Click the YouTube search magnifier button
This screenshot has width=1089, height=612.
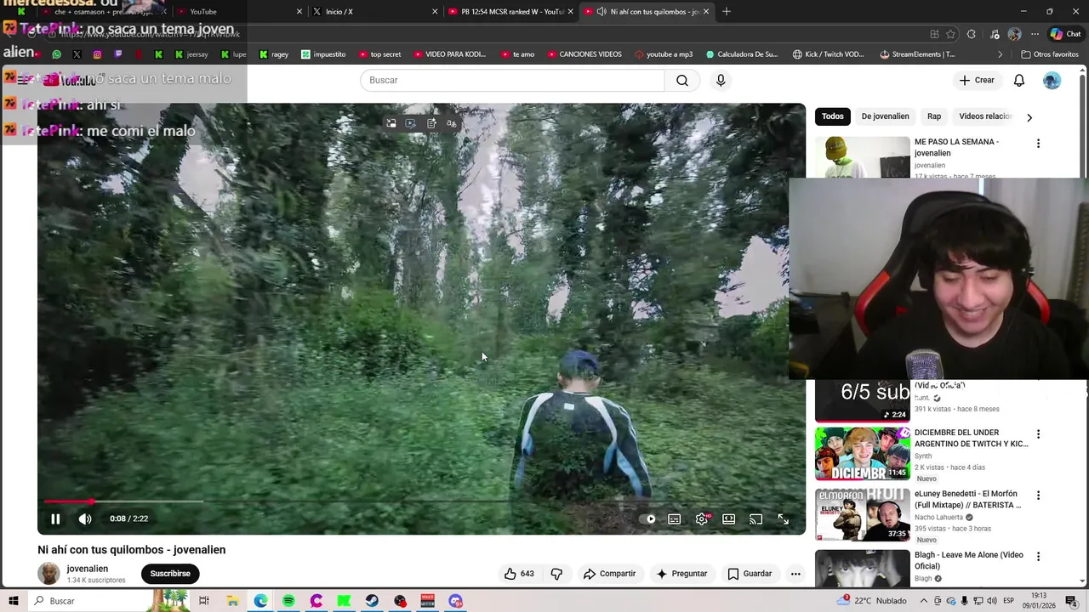click(x=682, y=80)
